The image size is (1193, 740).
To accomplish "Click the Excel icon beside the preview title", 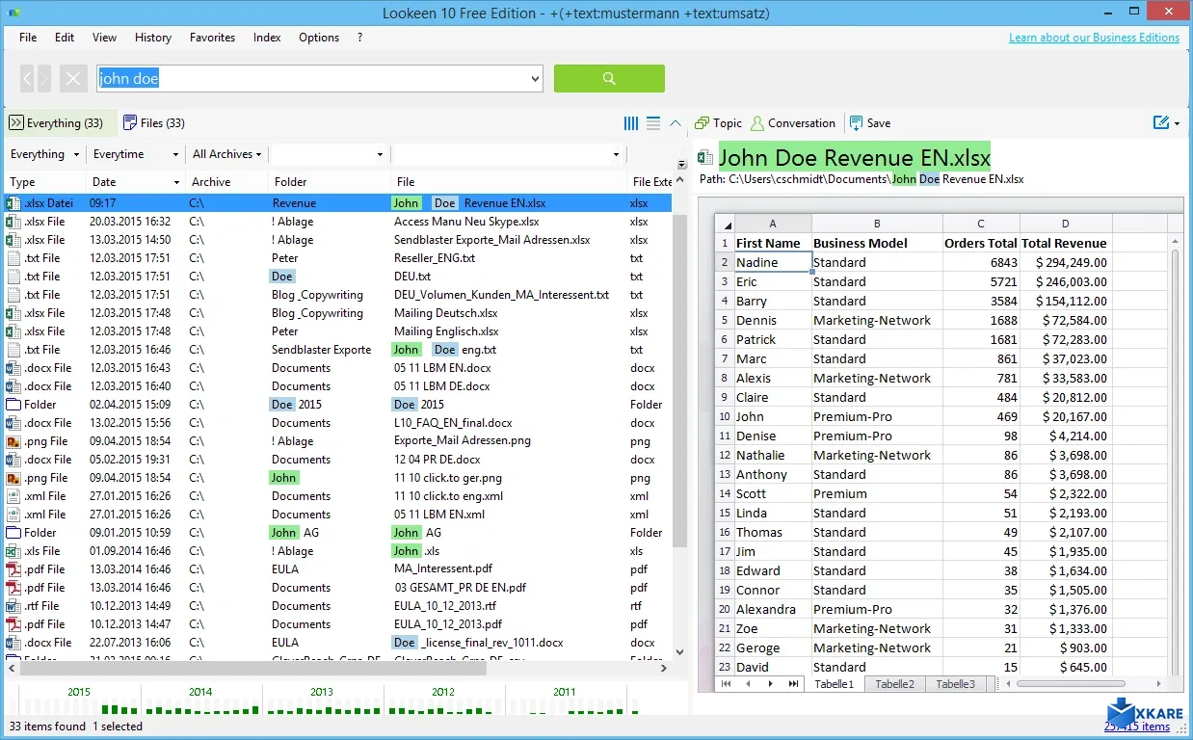I will click(x=706, y=158).
